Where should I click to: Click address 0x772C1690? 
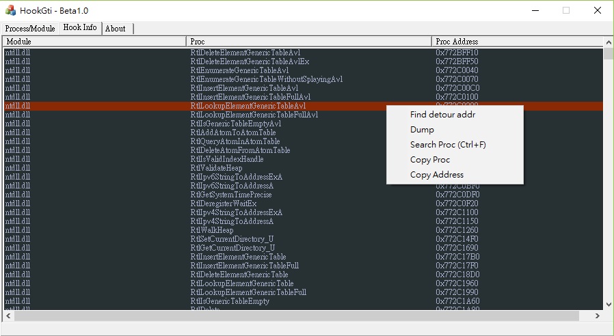[457, 248]
